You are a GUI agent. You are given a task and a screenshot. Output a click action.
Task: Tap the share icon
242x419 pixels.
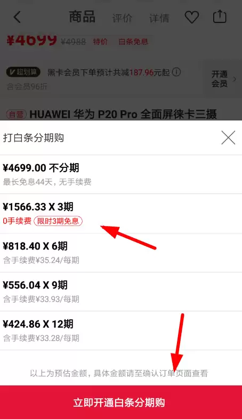(220, 17)
